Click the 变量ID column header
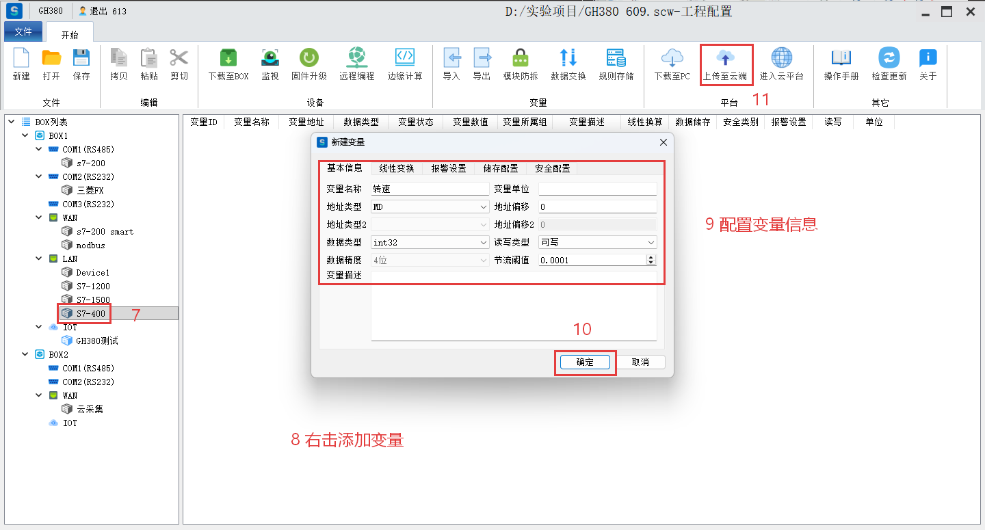985x530 pixels. click(204, 122)
